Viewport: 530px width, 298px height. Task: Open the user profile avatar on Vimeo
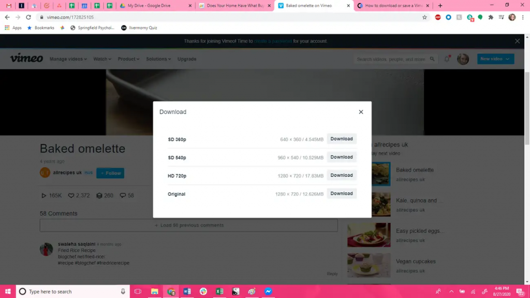pos(463,59)
